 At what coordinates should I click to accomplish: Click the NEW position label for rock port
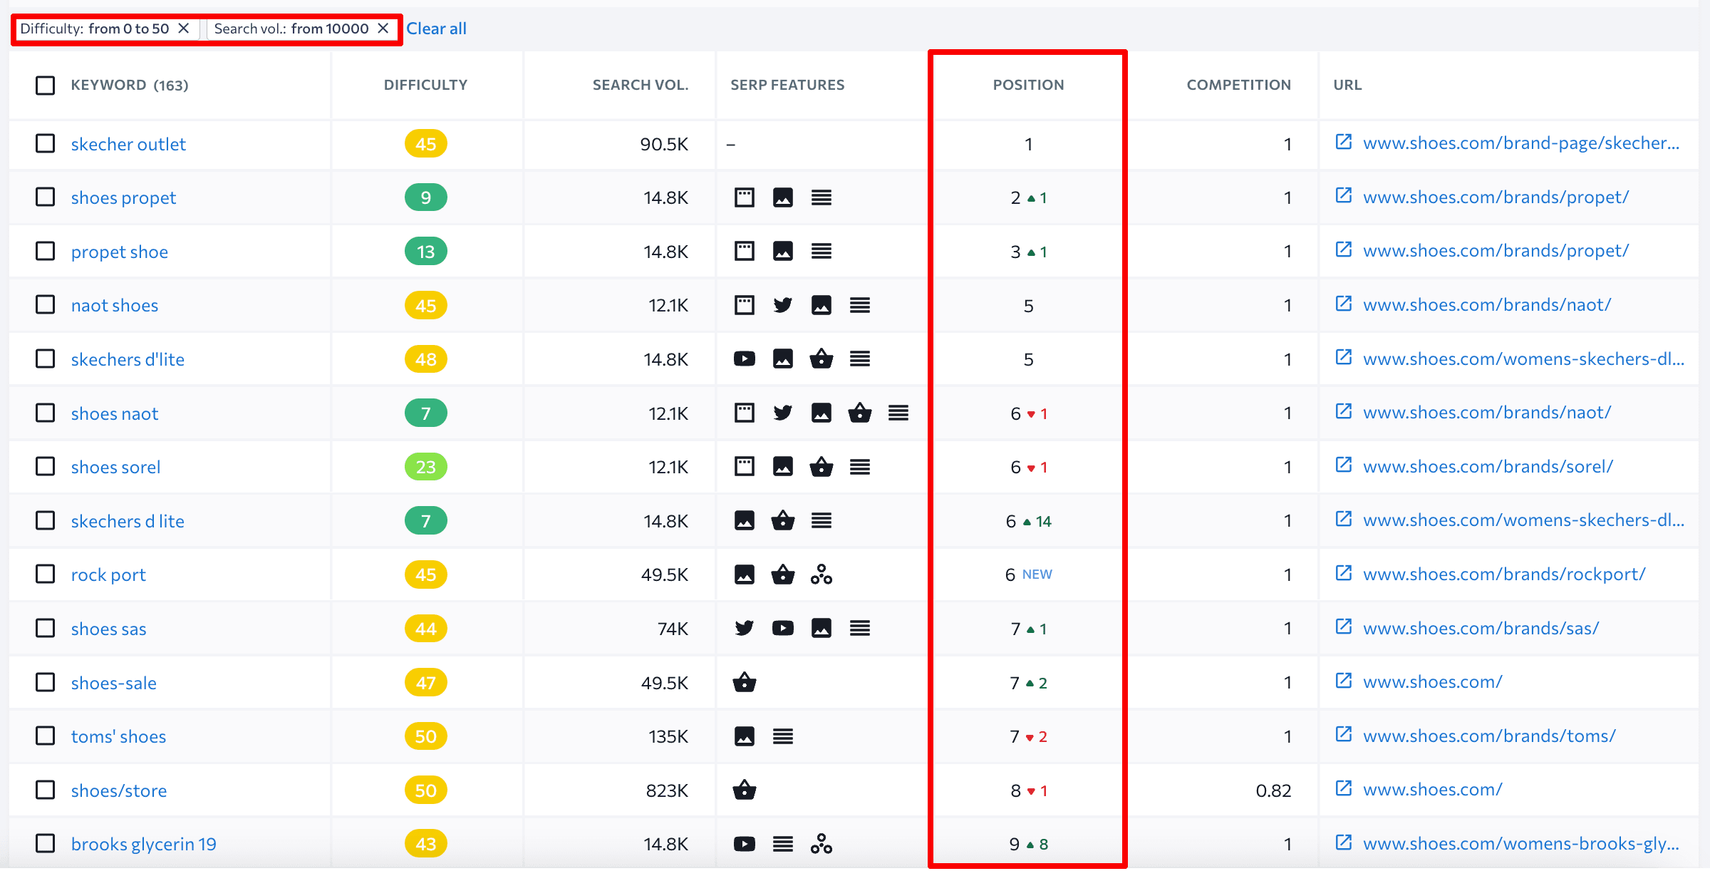point(1037,574)
